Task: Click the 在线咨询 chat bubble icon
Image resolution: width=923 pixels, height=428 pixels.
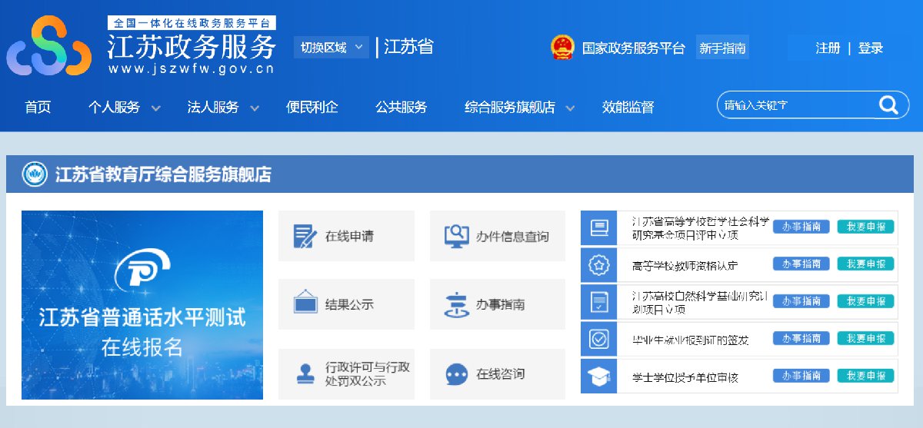Action: [456, 374]
